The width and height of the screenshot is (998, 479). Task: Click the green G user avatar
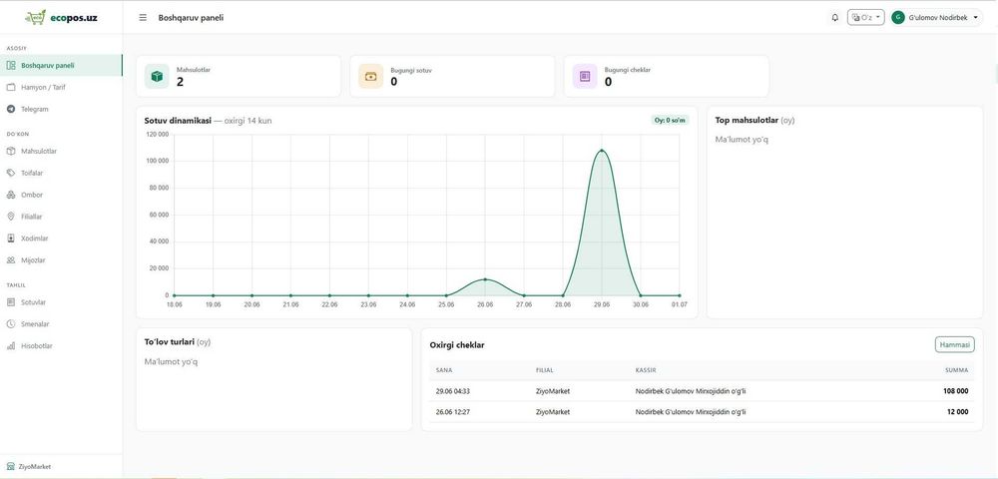point(898,18)
